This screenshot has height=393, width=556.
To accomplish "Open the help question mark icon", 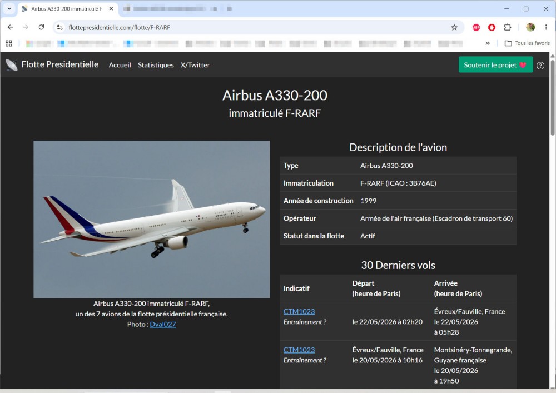I will (540, 66).
